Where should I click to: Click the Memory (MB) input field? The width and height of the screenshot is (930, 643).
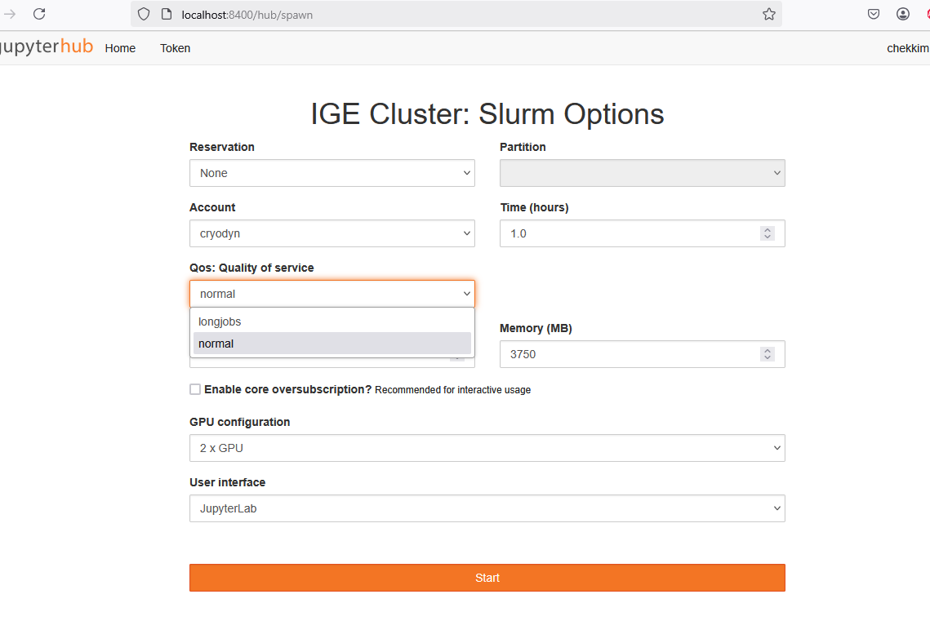629,354
